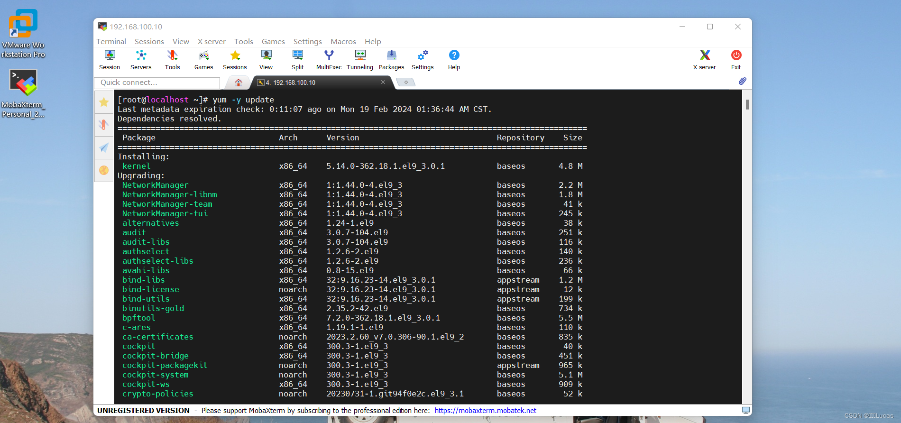Click the bpftool package name
This screenshot has width=901, height=423.
[138, 318]
